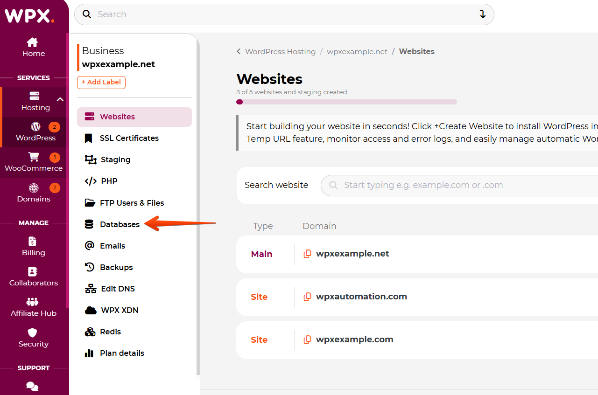Click the WordPress notification badge 2
The width and height of the screenshot is (598, 395).
tap(55, 127)
